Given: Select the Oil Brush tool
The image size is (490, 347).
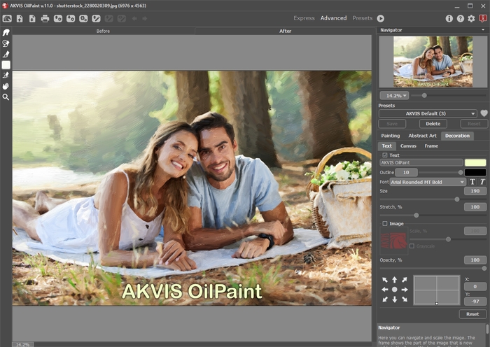Looking at the screenshot, I should 6,54.
